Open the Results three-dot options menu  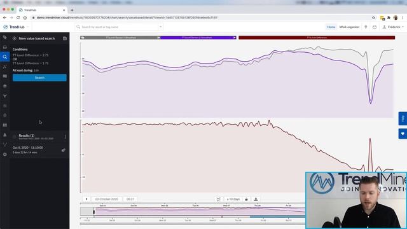tap(65, 137)
